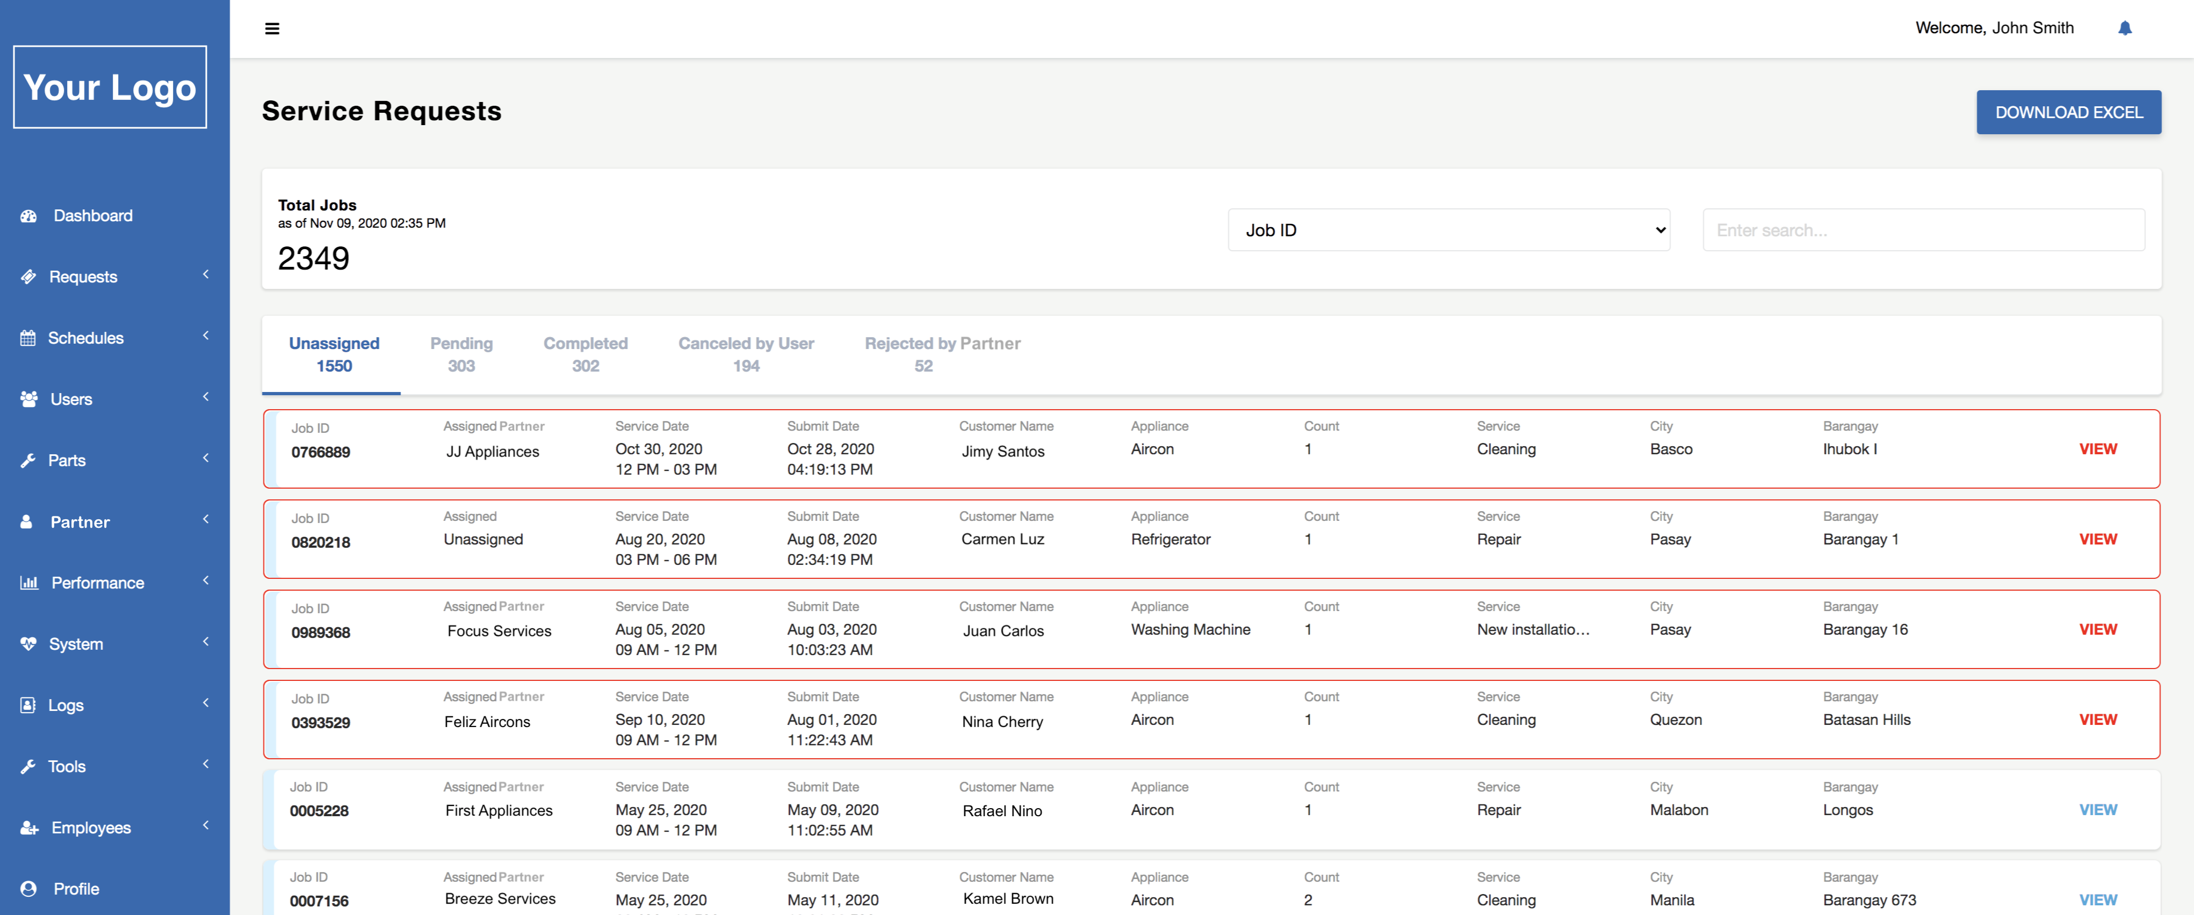Click the Performance chart icon
The height and width of the screenshot is (915, 2194).
(x=29, y=583)
